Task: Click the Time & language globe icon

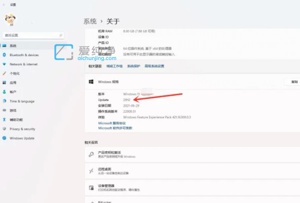Action: point(4,101)
